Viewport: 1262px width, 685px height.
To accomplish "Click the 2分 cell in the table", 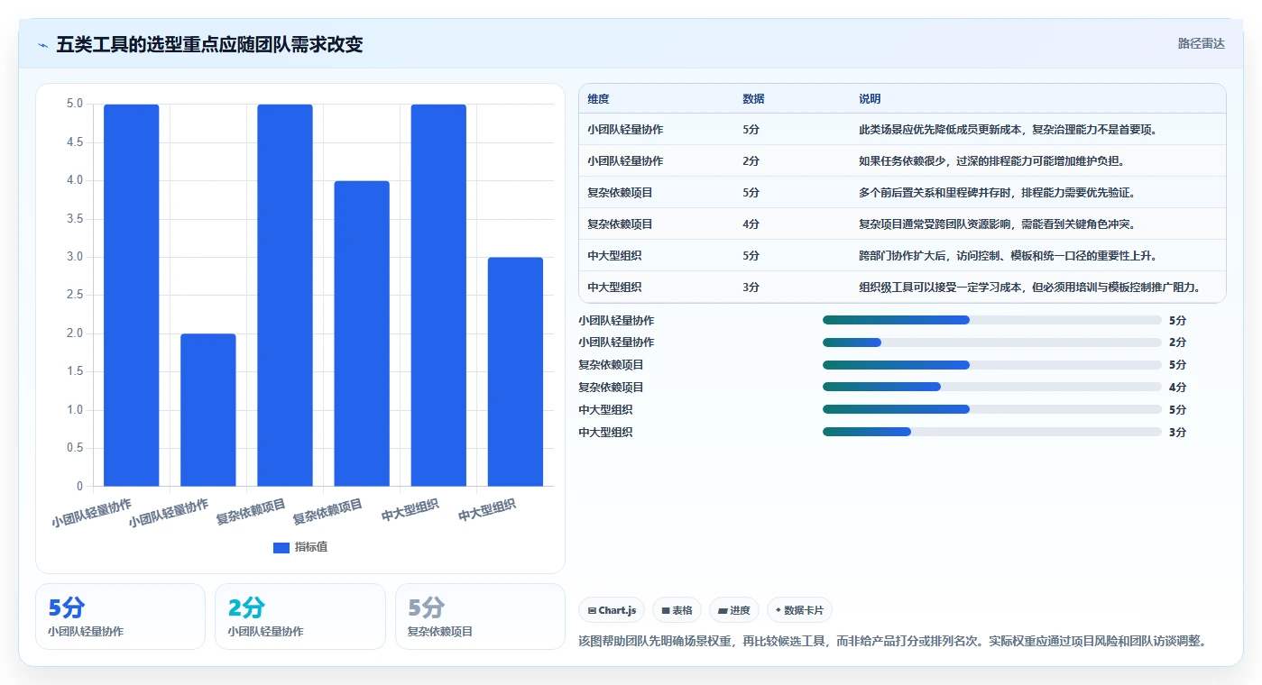I will (x=751, y=161).
